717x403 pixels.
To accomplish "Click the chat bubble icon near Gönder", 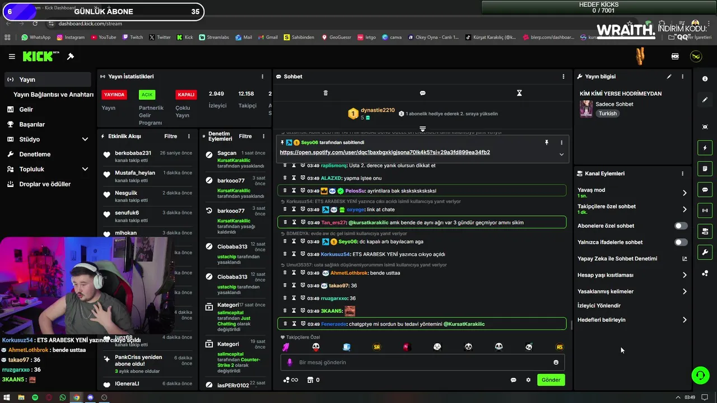I will tap(513, 380).
